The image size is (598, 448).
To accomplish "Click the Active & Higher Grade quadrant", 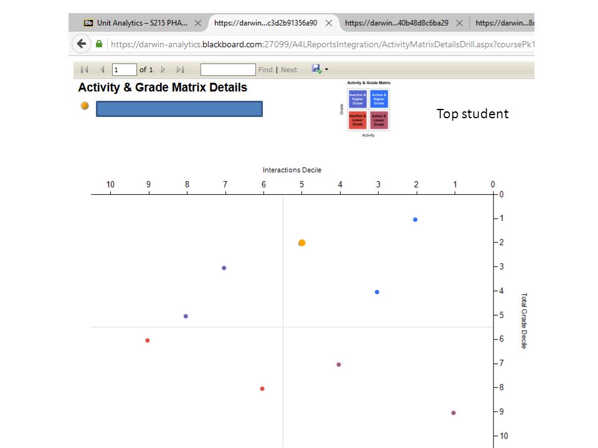I will click(x=379, y=99).
